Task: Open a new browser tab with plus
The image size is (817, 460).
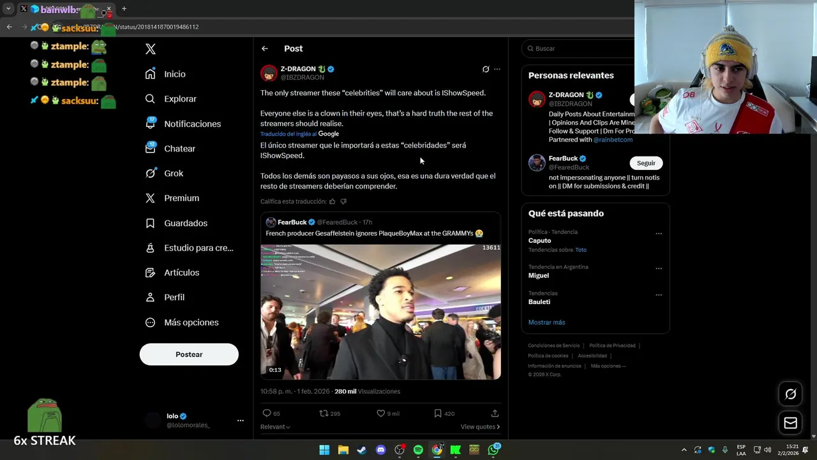Action: point(124,9)
